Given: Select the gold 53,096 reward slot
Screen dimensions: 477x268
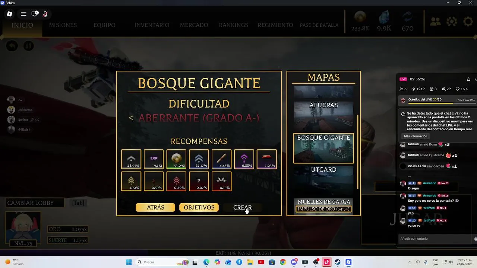Looking at the screenshot, I should coord(176,159).
